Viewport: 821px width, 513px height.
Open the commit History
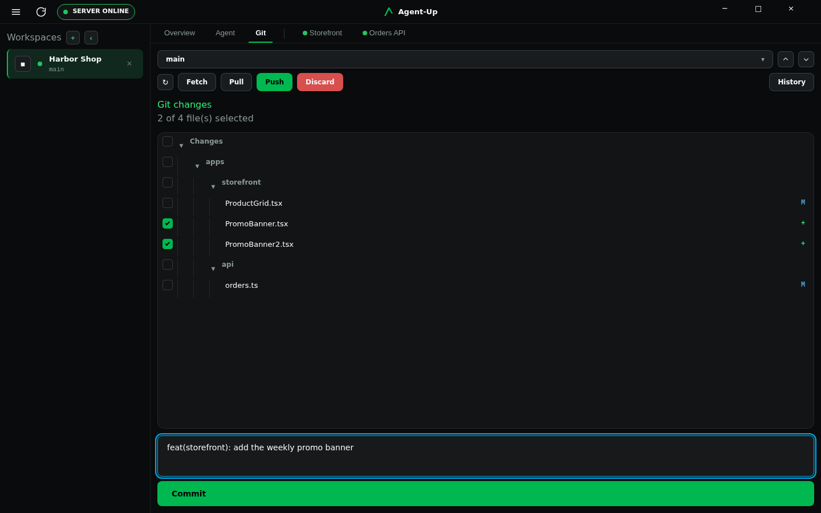coord(791,82)
